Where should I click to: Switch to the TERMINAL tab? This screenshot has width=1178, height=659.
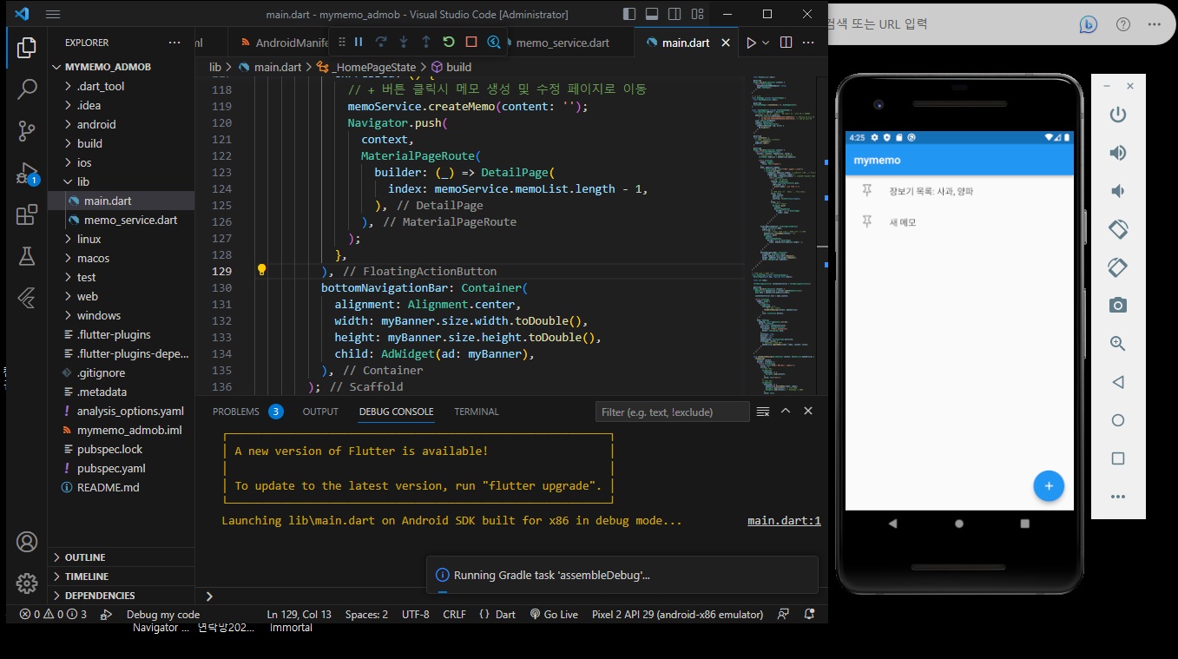coord(477,412)
